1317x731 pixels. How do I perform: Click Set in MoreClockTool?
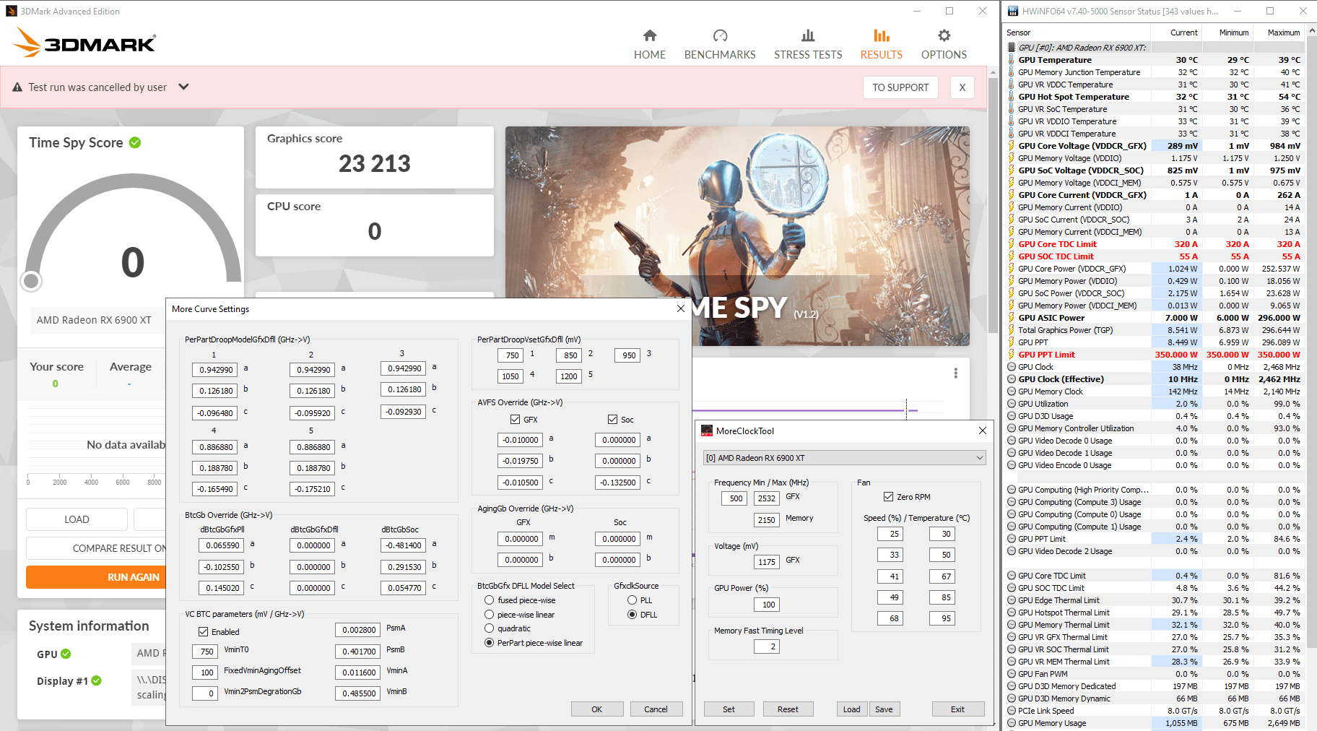point(729,709)
